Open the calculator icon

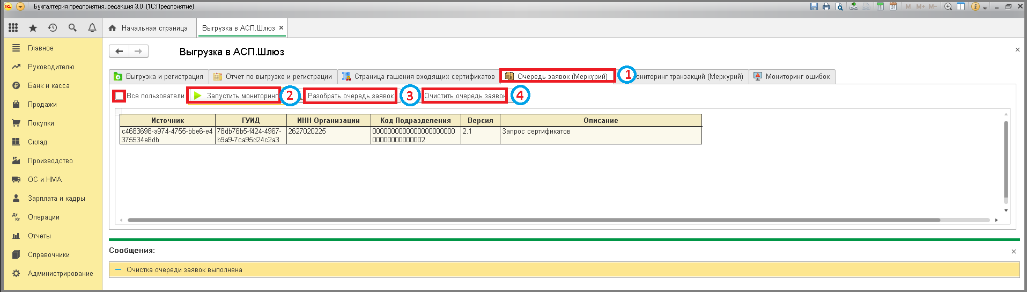[x=880, y=6]
